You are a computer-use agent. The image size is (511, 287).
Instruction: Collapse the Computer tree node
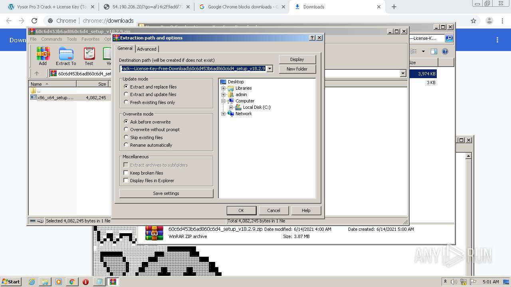[x=224, y=101]
